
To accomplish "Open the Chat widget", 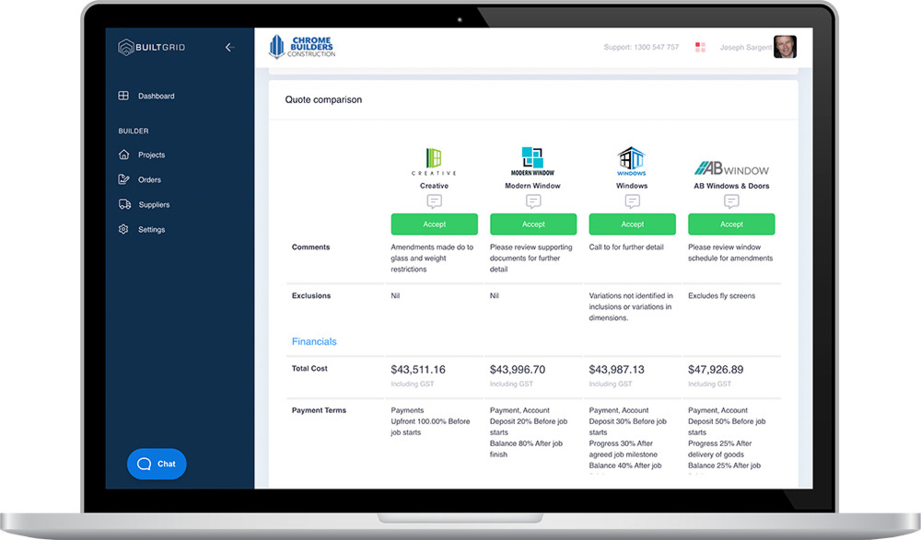I will (x=157, y=464).
